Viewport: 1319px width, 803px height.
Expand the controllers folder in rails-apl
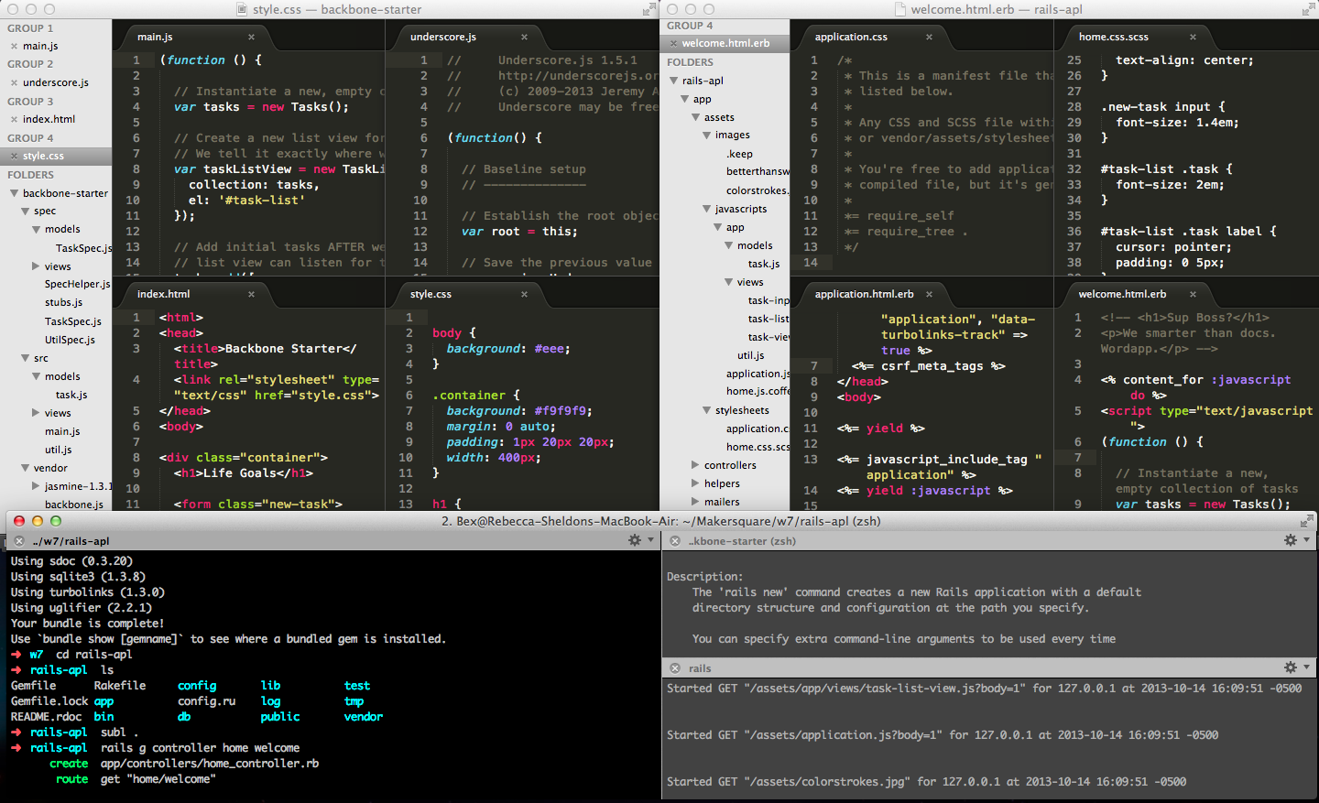coord(695,465)
